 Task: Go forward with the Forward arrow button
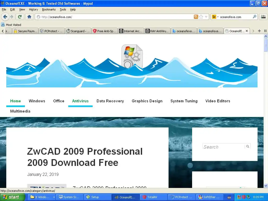coord(12,17)
